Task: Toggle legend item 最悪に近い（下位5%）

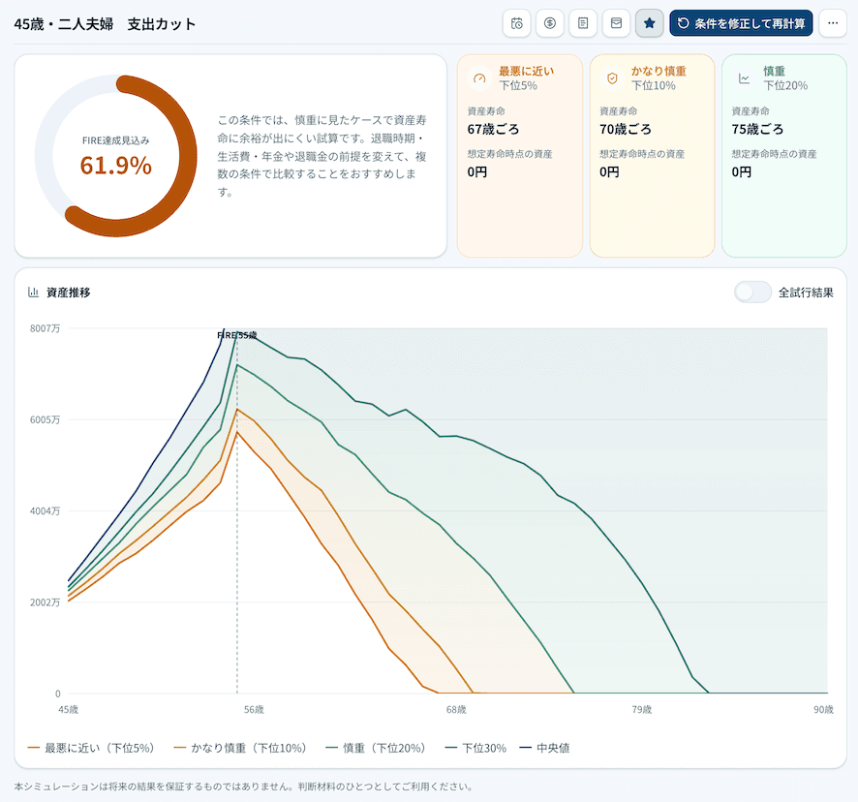Action: tap(91, 748)
